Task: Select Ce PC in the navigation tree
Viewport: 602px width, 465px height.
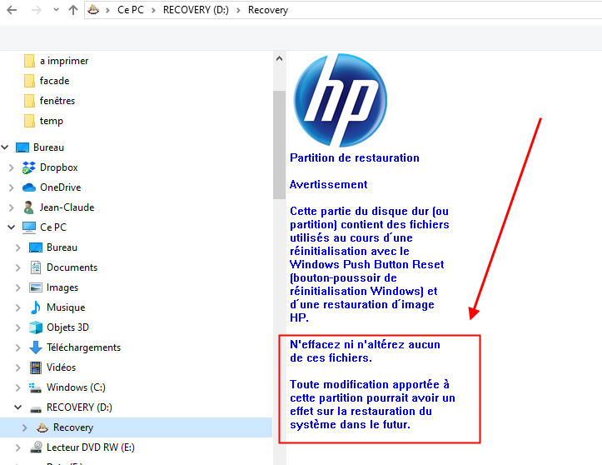Action: tap(53, 227)
